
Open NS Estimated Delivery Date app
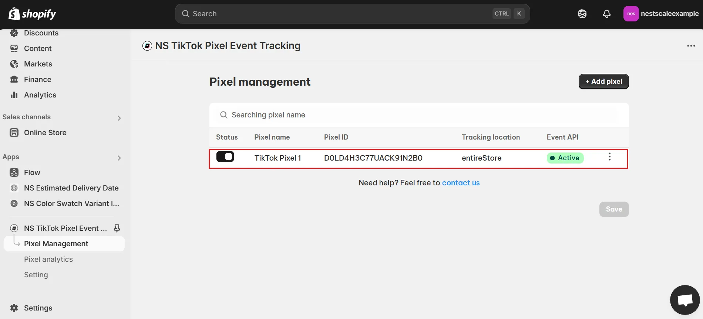(71, 188)
